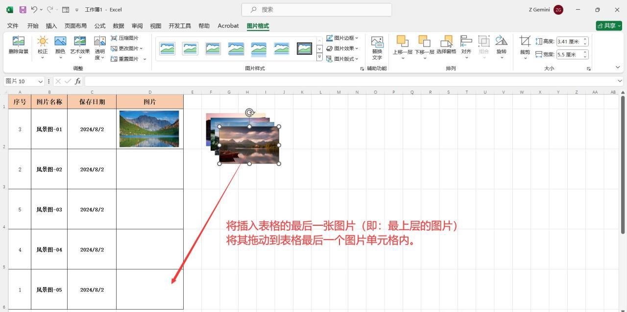627x312 pixels.
Task: Click the width spinner arrows
Action: pos(585,54)
